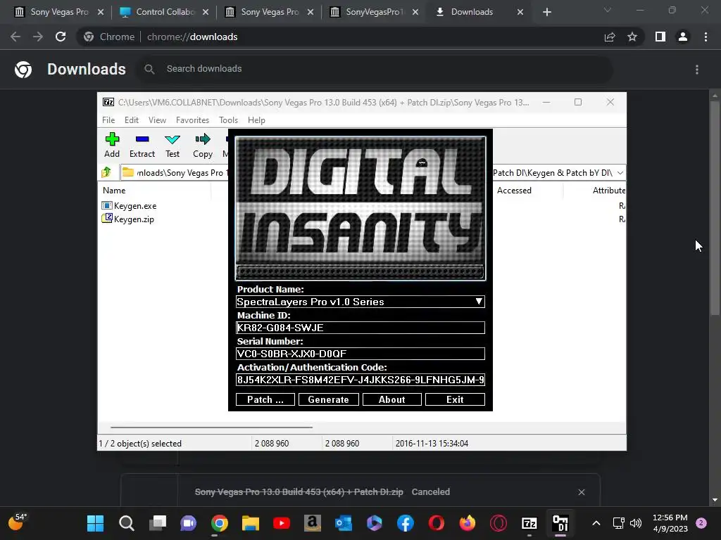Screen dimensions: 721x540
Task: Open Outlook from the taskbar
Action: pos(344,523)
